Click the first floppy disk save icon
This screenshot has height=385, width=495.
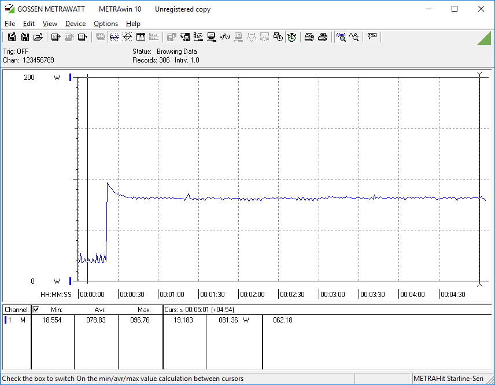(x=12, y=37)
